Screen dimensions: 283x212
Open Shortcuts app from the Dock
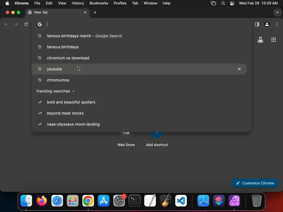219,200
